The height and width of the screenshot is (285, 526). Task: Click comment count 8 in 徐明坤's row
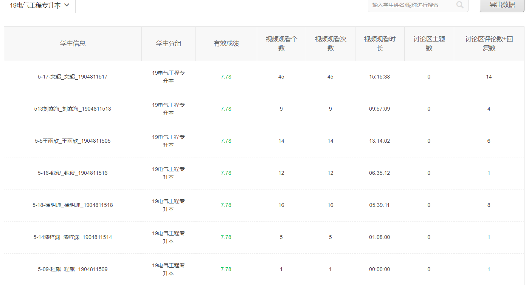pos(489,205)
